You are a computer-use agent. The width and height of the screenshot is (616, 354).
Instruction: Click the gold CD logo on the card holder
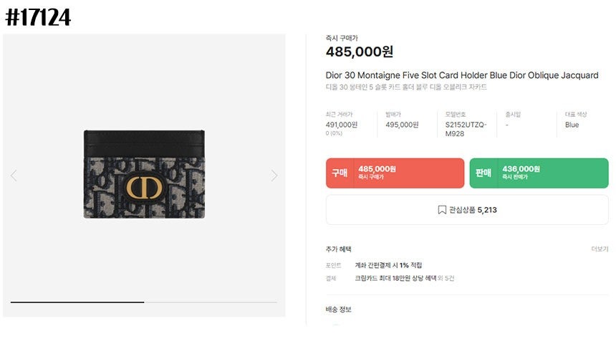[x=145, y=188]
